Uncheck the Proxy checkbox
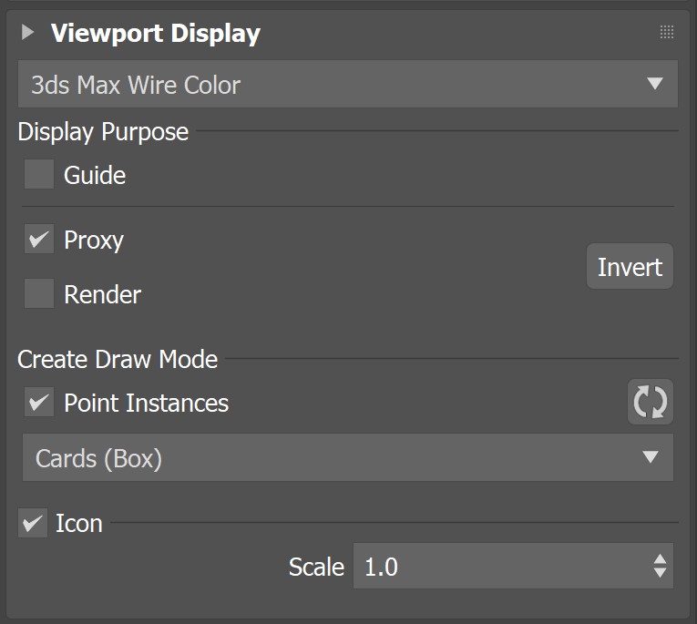The image size is (697, 624). (x=39, y=240)
